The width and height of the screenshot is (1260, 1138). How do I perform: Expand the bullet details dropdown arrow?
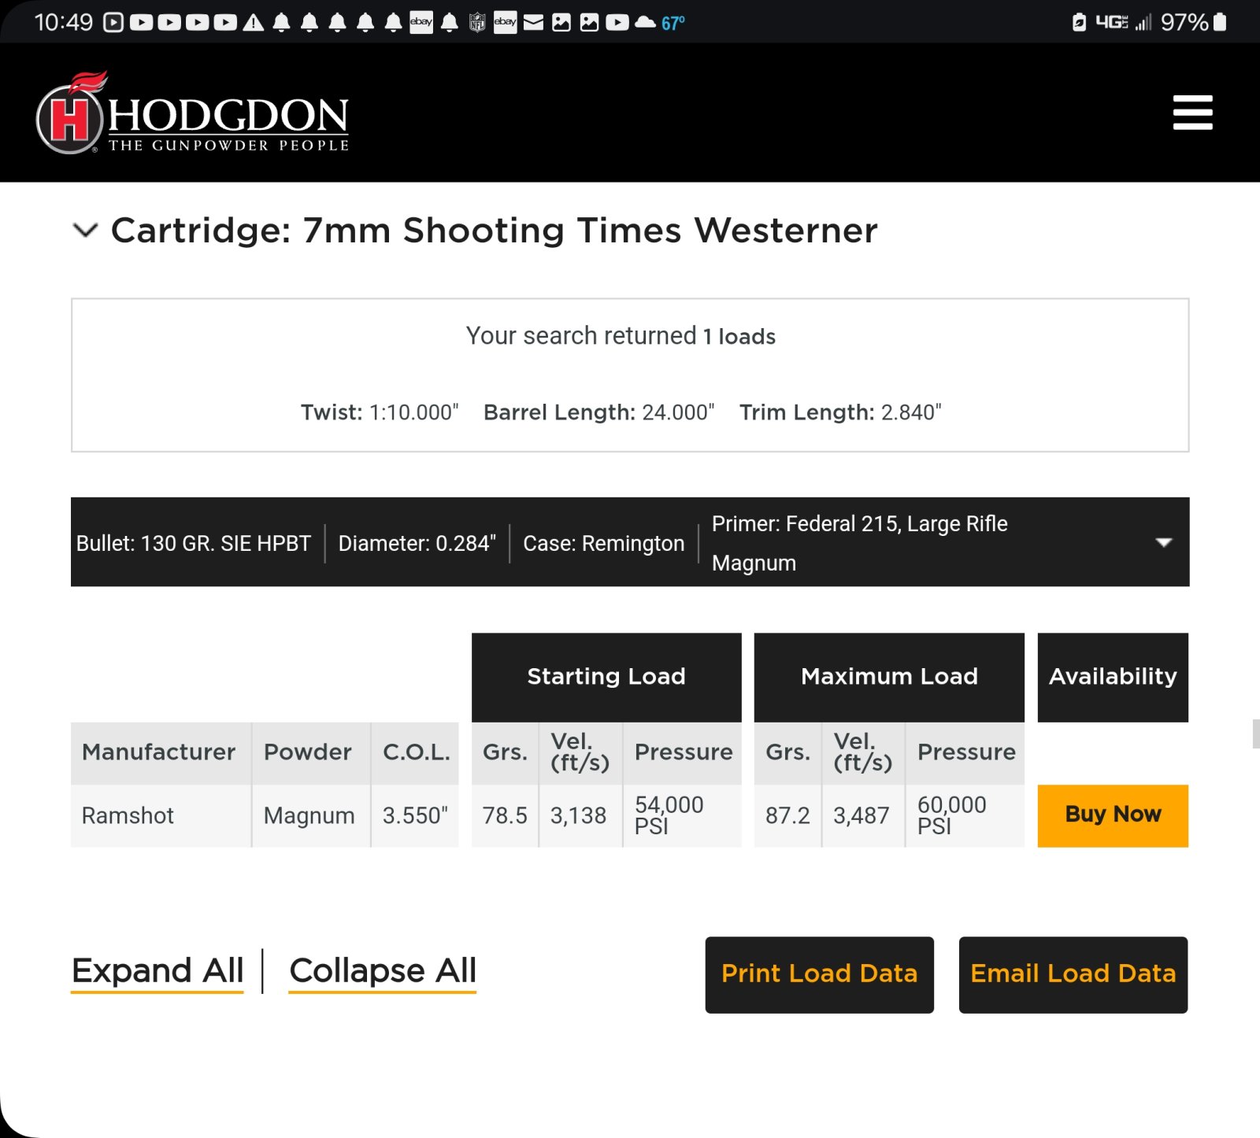pyautogui.click(x=1163, y=542)
